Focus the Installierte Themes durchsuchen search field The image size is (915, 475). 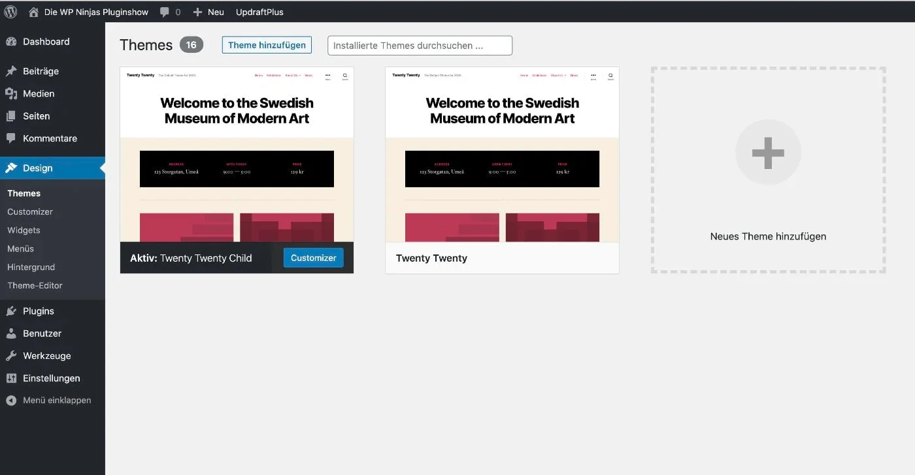point(420,46)
